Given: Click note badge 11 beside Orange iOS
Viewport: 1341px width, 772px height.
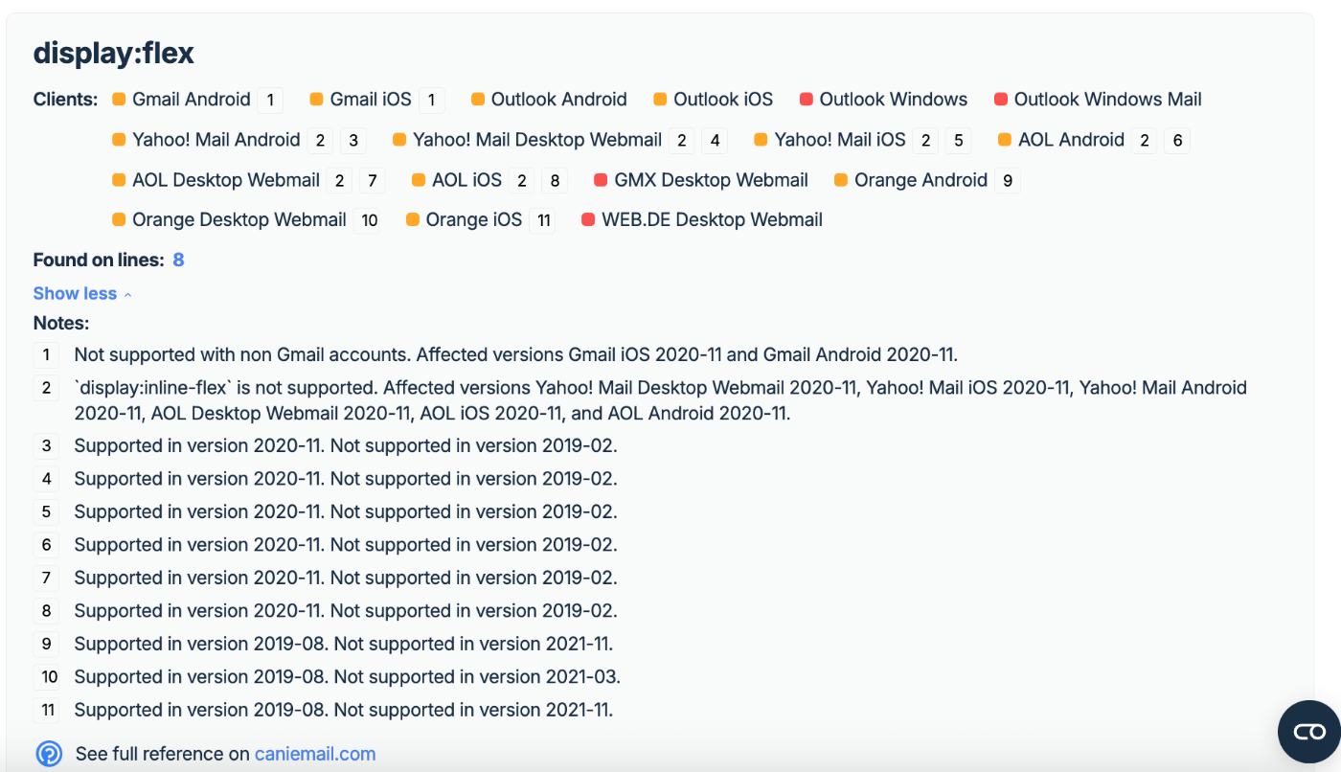Looking at the screenshot, I should point(542,221).
